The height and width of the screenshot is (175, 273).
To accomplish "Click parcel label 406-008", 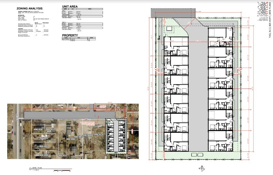I will [x=87, y=135].
